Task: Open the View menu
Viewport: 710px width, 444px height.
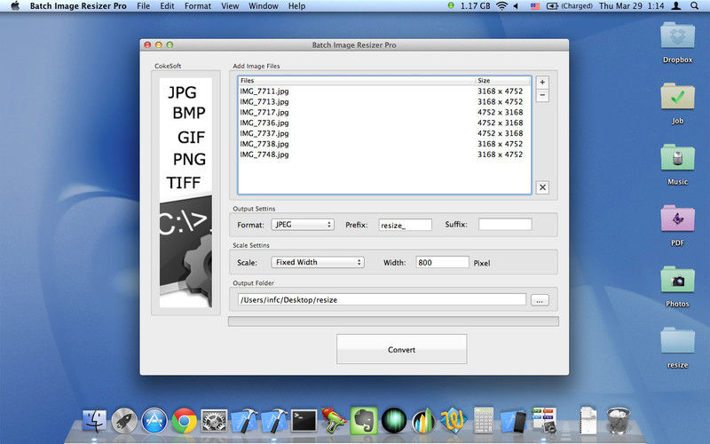Action: [x=230, y=6]
